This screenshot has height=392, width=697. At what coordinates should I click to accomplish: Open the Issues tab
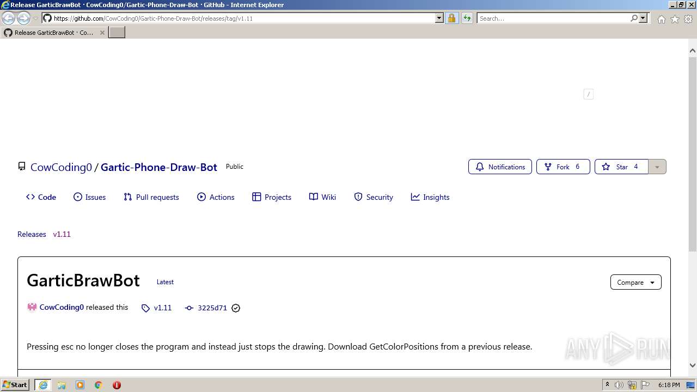tap(90, 197)
